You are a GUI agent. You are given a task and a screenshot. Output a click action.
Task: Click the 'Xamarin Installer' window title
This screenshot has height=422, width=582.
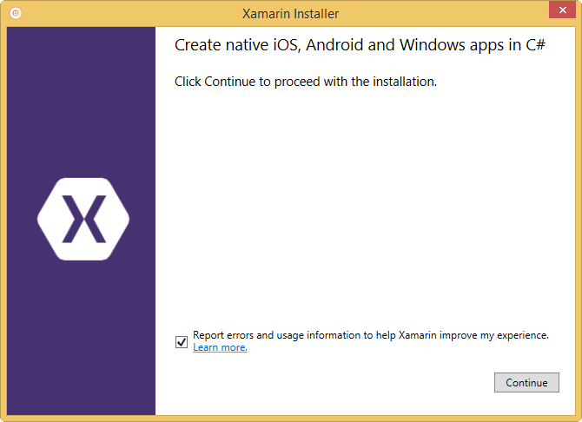(290, 14)
